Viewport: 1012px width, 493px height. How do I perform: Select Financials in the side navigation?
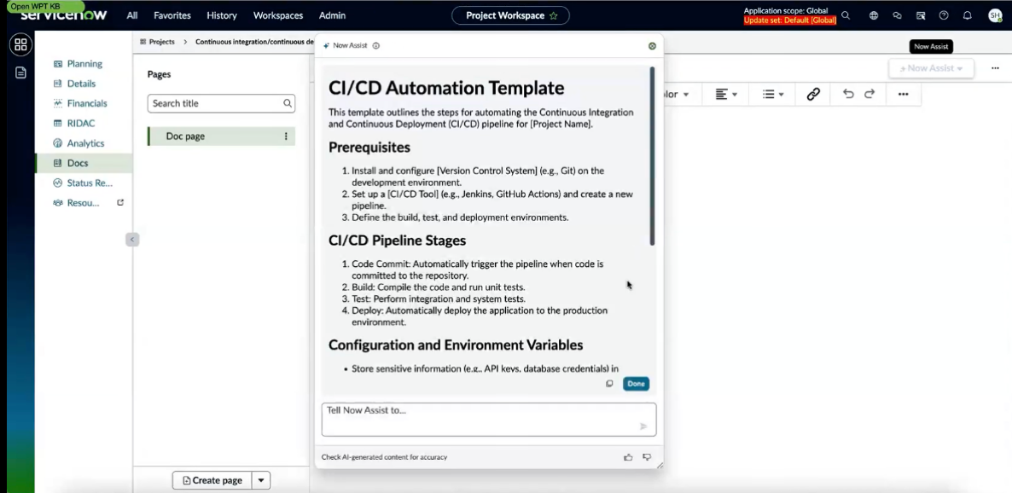[87, 103]
